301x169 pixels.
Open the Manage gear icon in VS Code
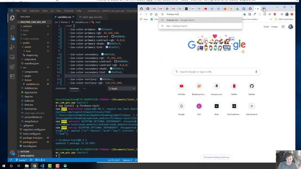pyautogui.click(x=12, y=153)
